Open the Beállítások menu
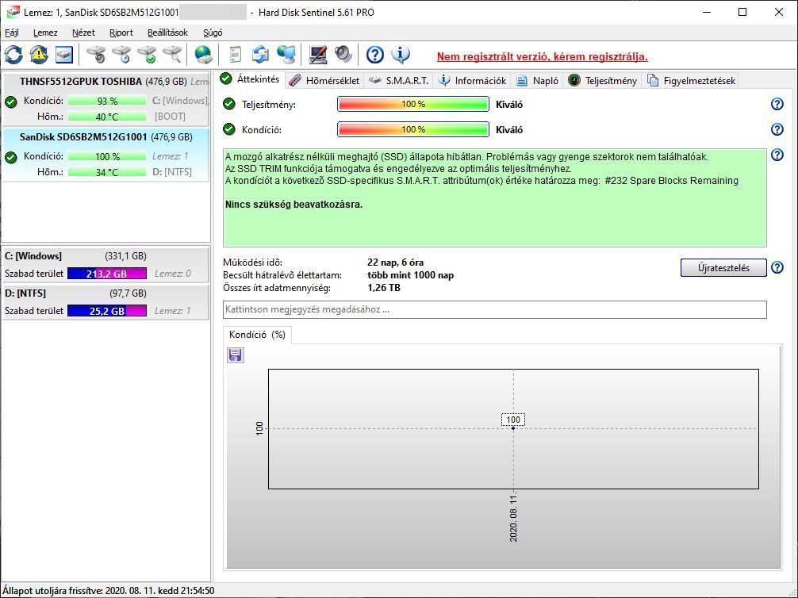Image resolution: width=798 pixels, height=598 pixels. pos(167,33)
